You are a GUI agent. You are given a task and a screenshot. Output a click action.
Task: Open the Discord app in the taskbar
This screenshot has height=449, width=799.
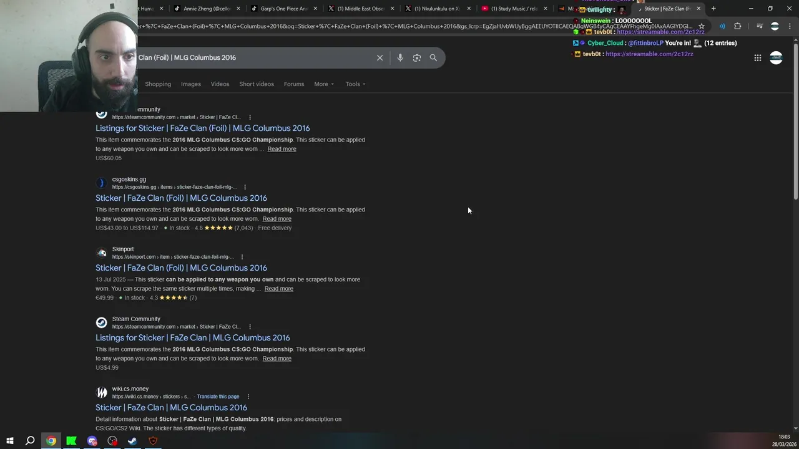click(x=92, y=441)
